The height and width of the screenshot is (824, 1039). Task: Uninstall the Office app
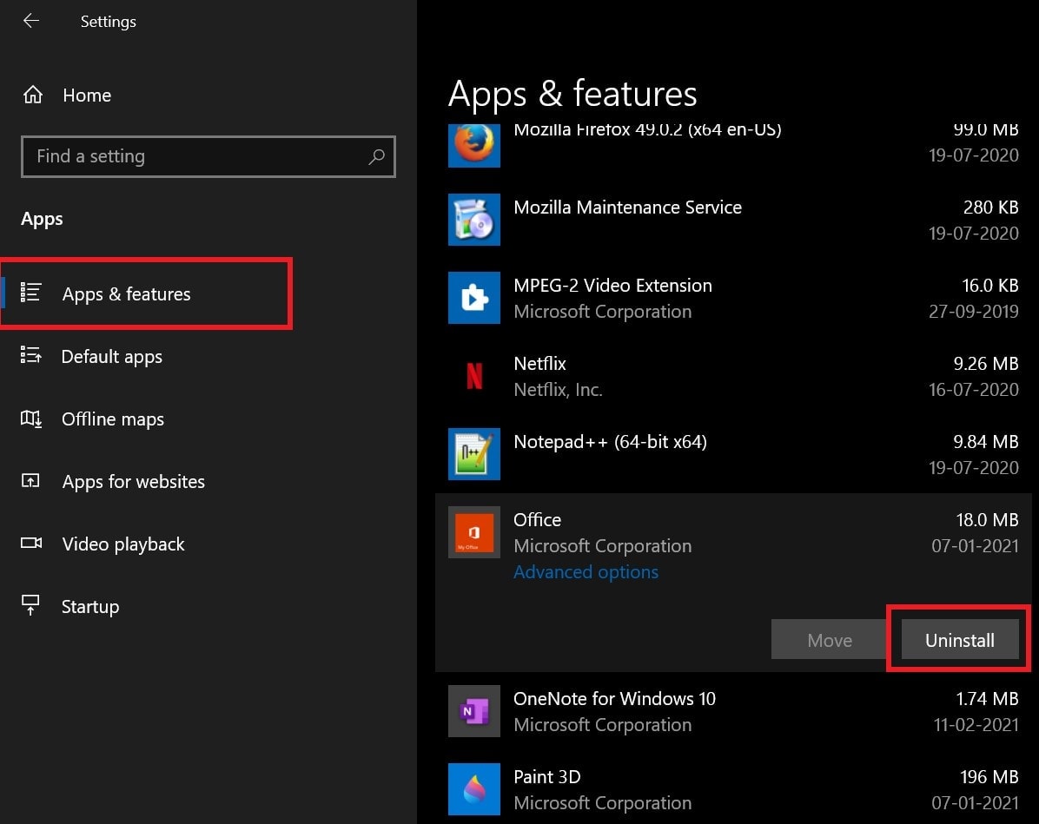click(x=959, y=640)
